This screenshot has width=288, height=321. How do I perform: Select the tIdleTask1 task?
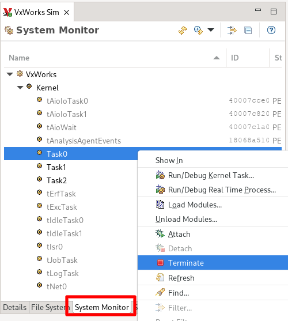65,233
